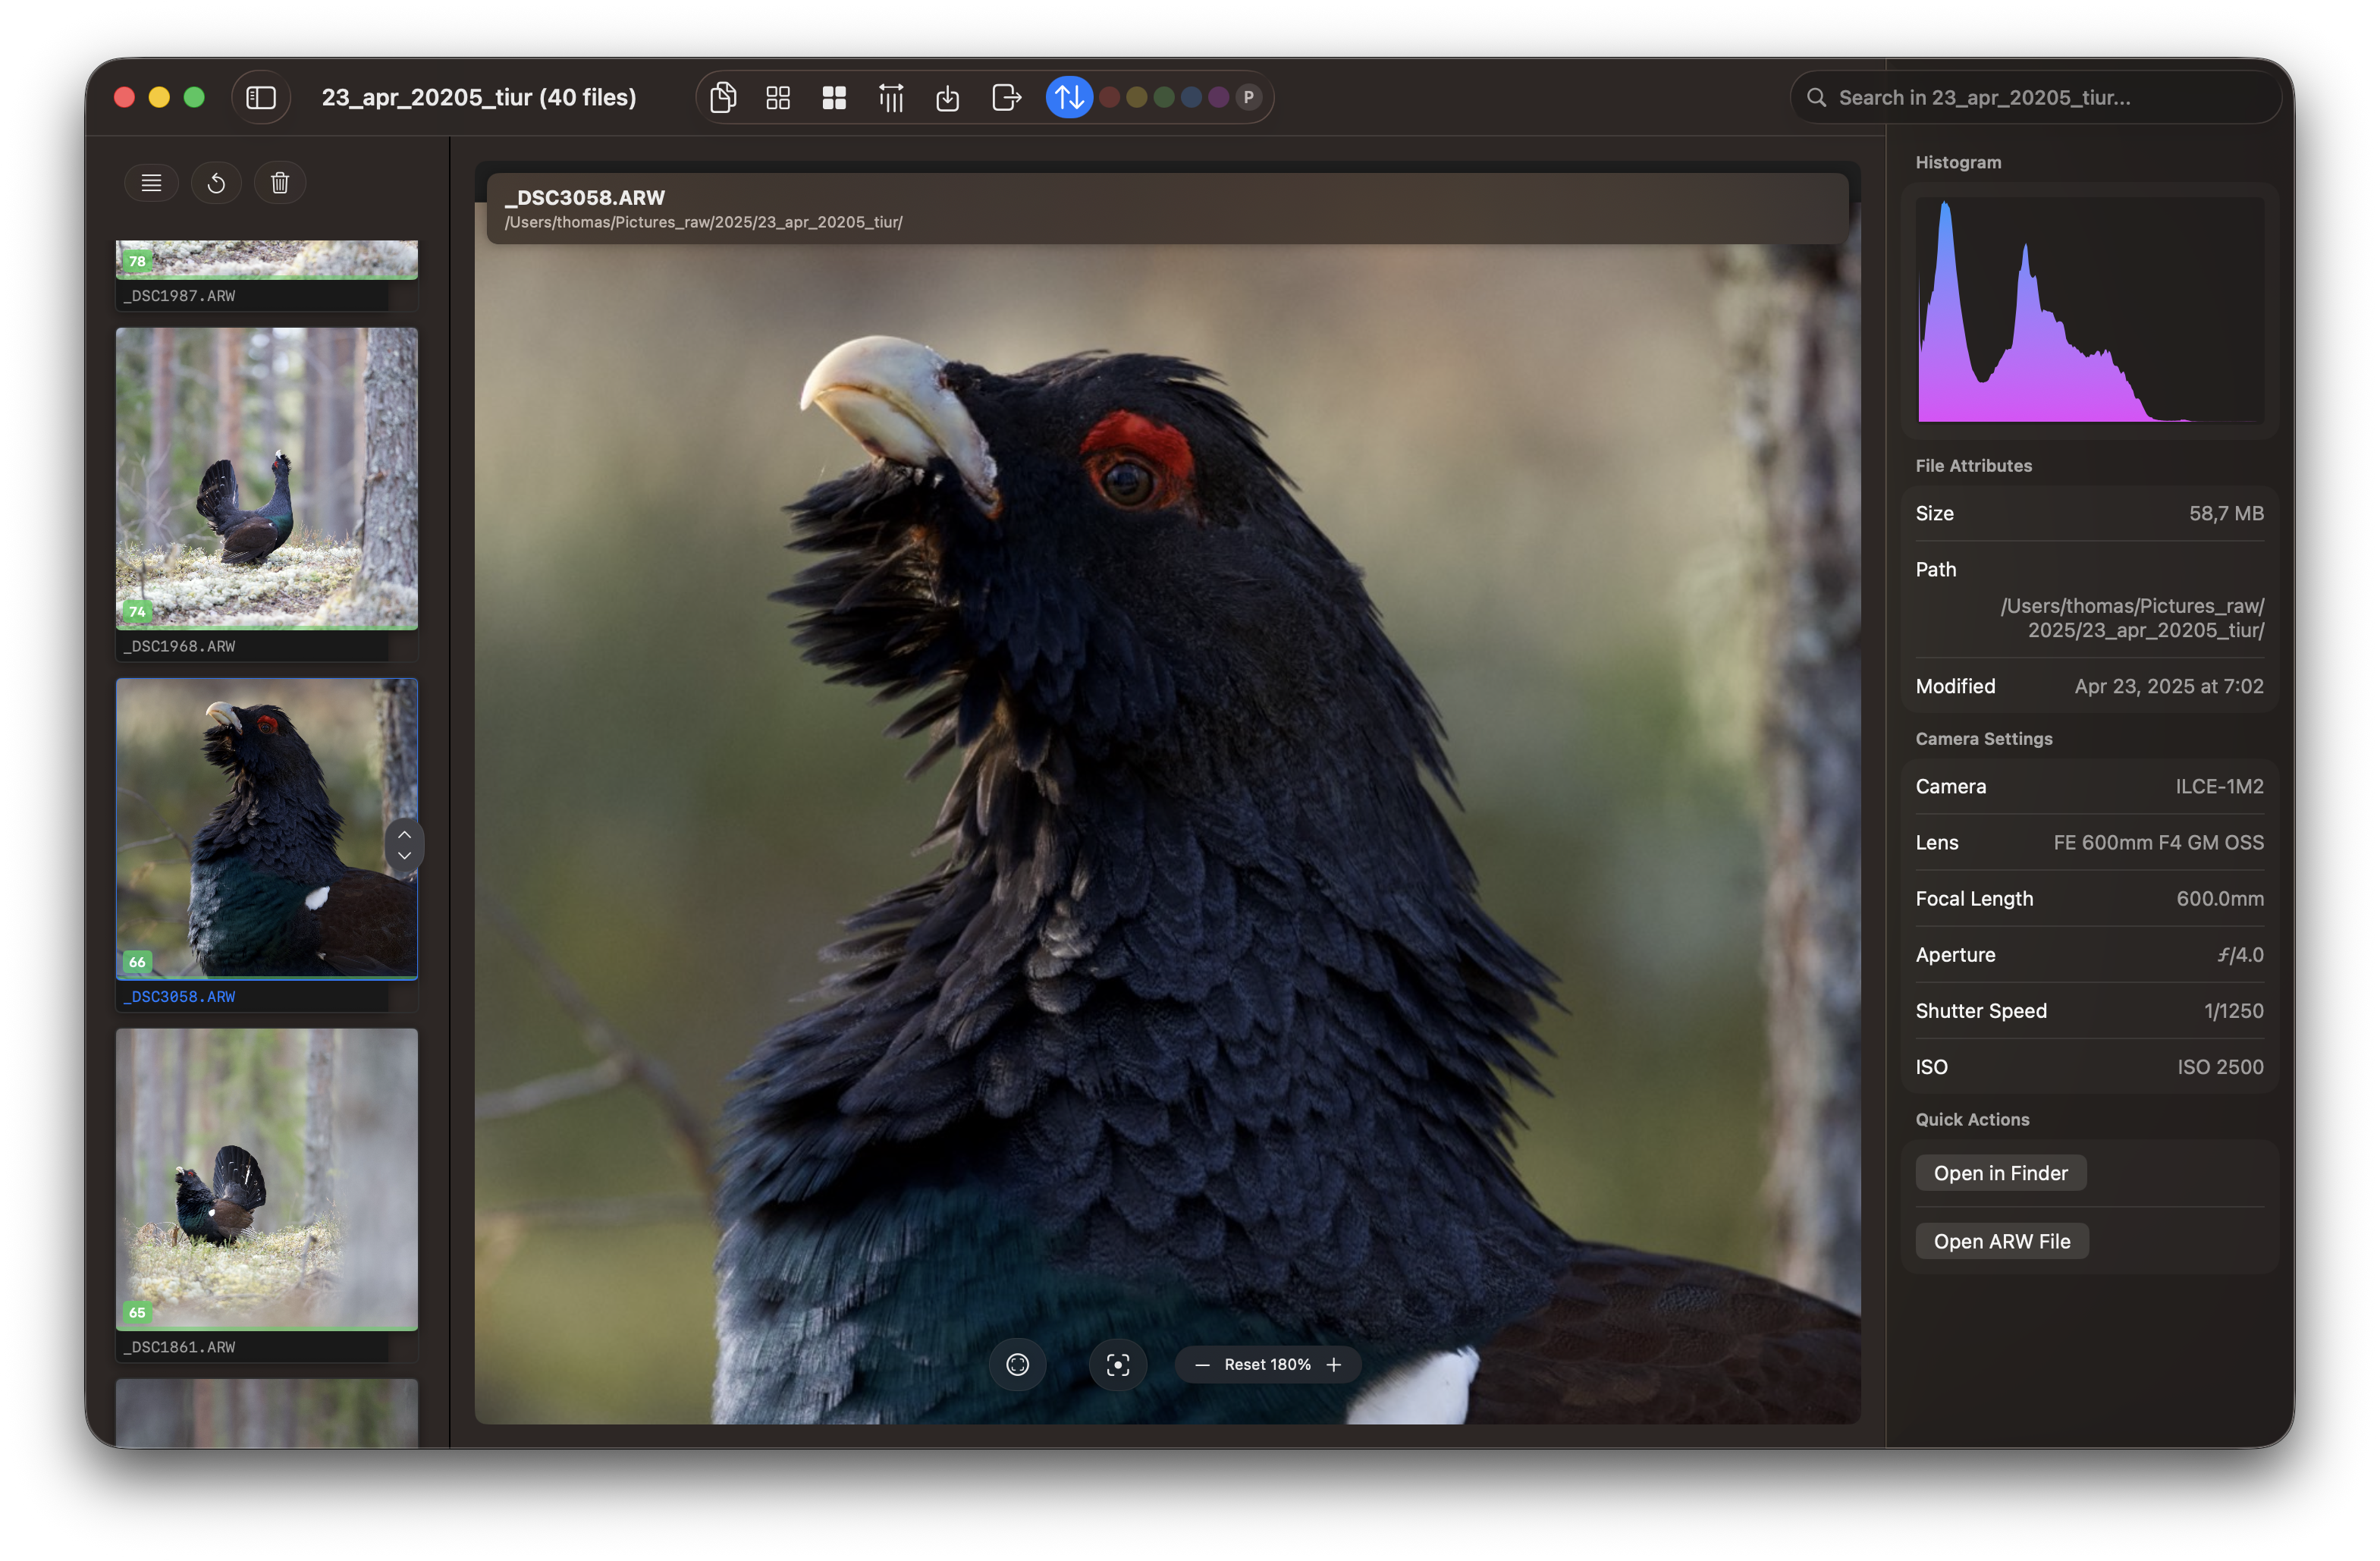
Task: Click the histogram graph
Action: click(2090, 310)
